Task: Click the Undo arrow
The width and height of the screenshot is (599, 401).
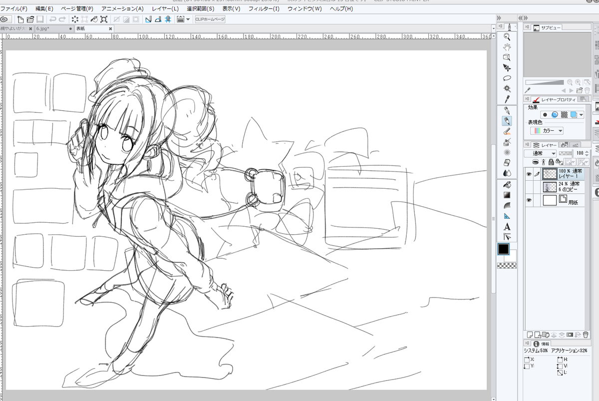Action: point(52,19)
